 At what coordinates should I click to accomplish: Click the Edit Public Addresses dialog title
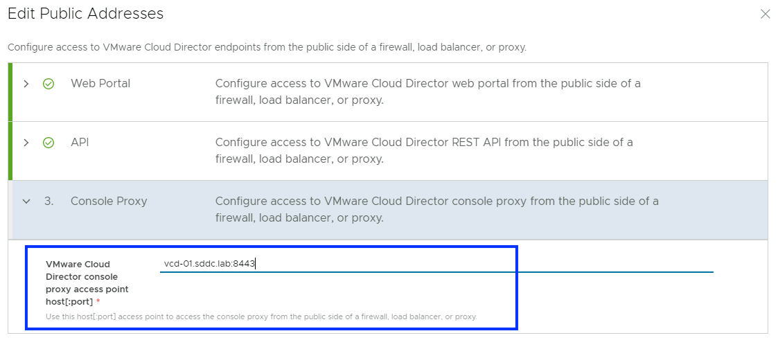pos(86,13)
